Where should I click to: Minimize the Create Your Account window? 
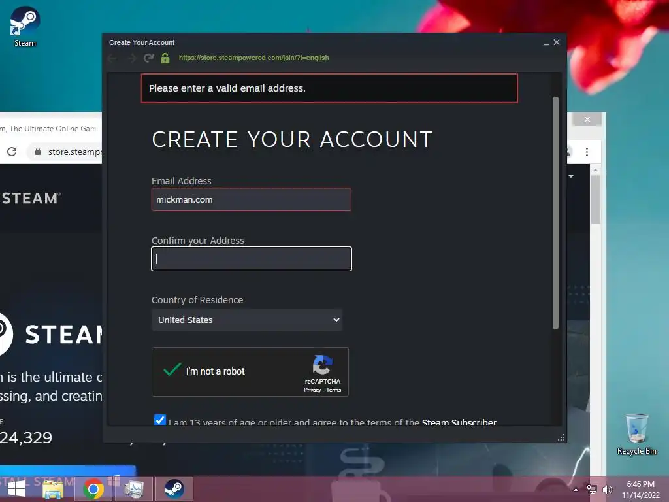tap(546, 42)
